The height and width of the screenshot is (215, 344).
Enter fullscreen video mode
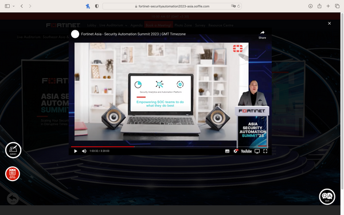point(265,151)
